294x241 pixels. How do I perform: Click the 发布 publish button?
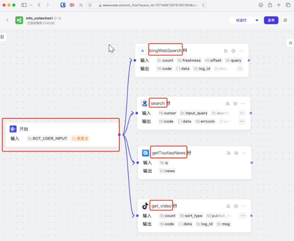click(x=271, y=20)
